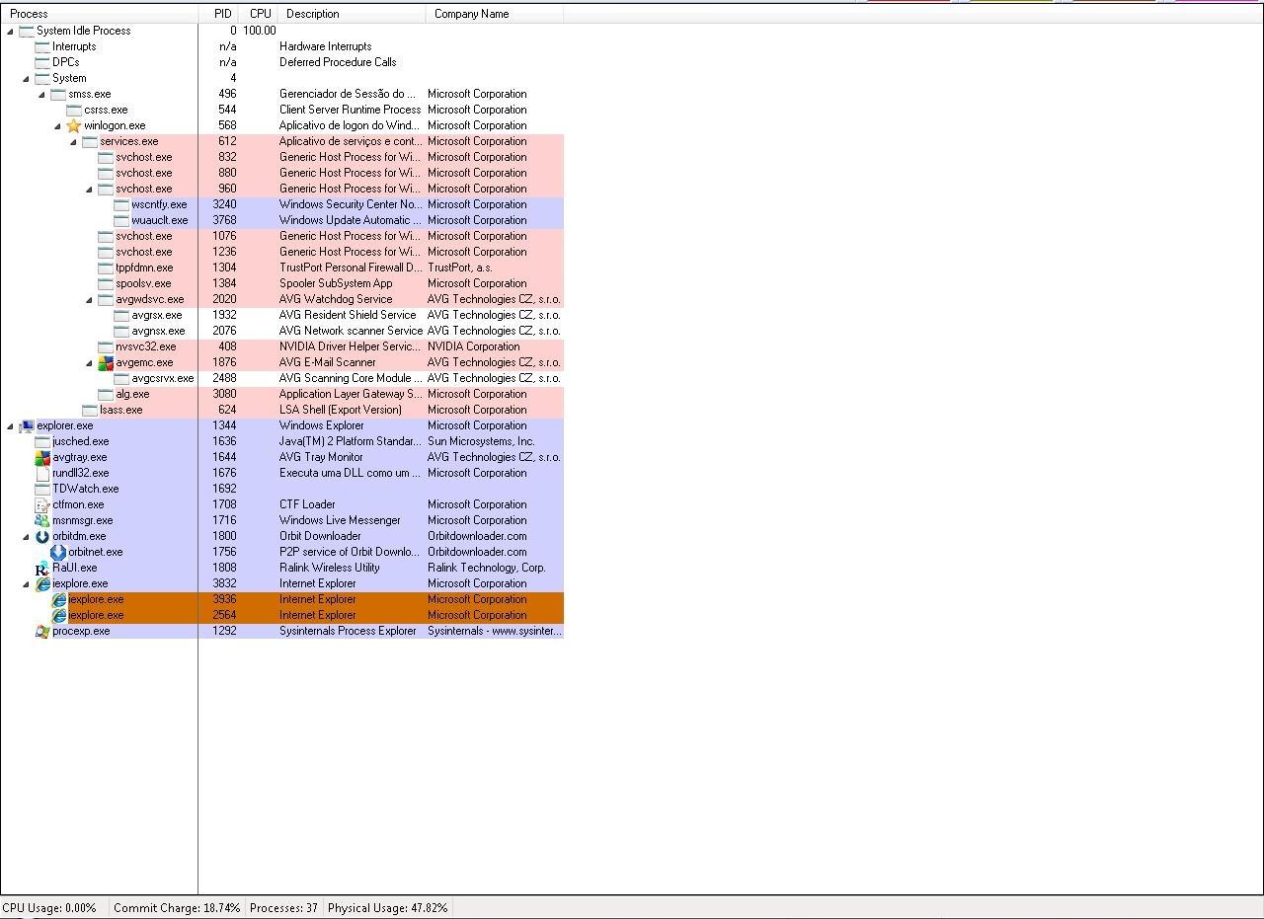Click 'Processes: 37' in status bar
Image resolution: width=1264 pixels, height=919 pixels.
pos(283,908)
